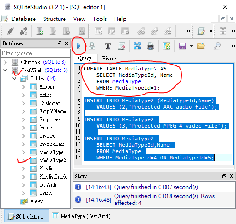Viewport: 236px width, 224px height.
Task: Create an index icon
Action: tap(141, 31)
